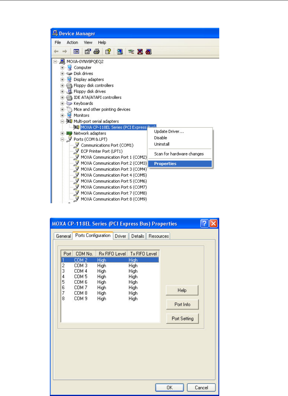Click the Disable device toolbar icon
The image size is (288, 396).
pyautogui.click(x=149, y=52)
